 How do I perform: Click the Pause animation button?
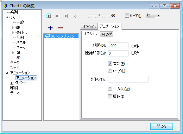point(57,16)
